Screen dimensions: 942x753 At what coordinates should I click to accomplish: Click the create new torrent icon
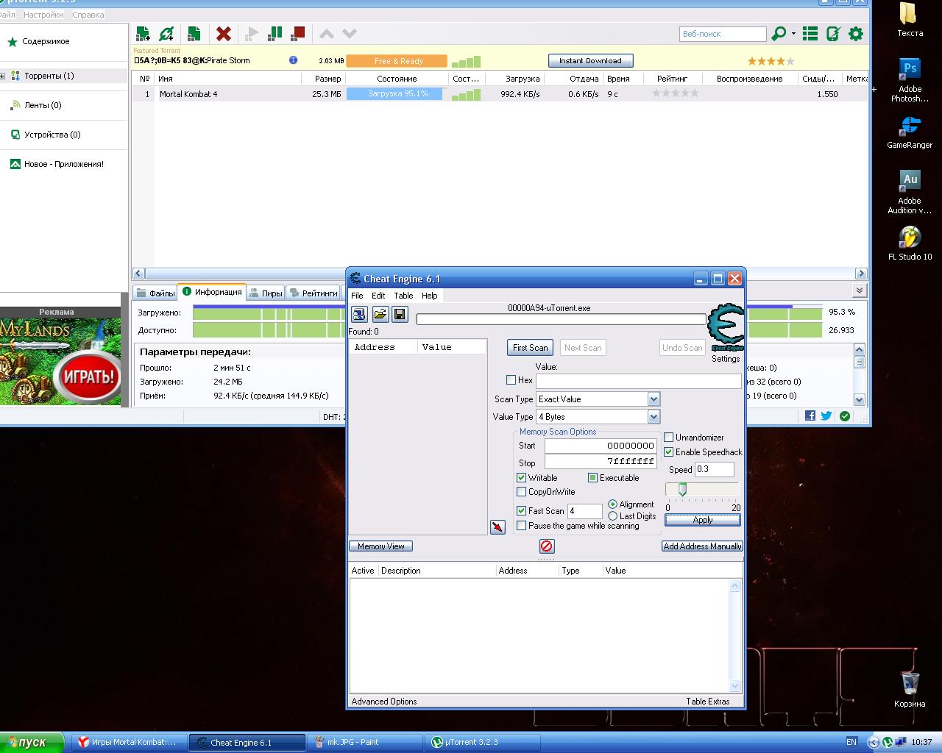[194, 33]
